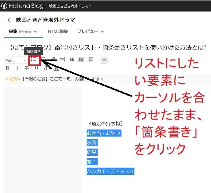Click the Hatena Blog logo
Viewport: 211px width, 193px height.
coord(22,6)
